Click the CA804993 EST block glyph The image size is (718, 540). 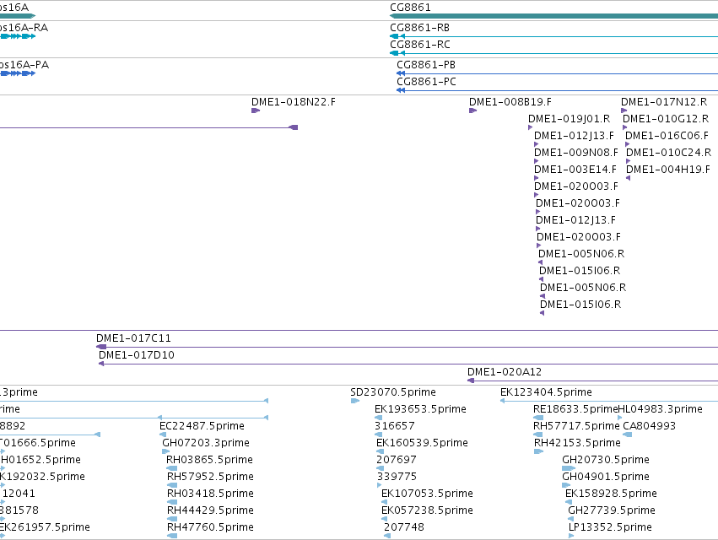point(628,435)
